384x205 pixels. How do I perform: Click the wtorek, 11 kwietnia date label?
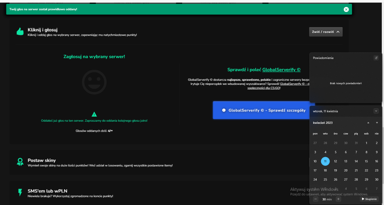pos(326,111)
